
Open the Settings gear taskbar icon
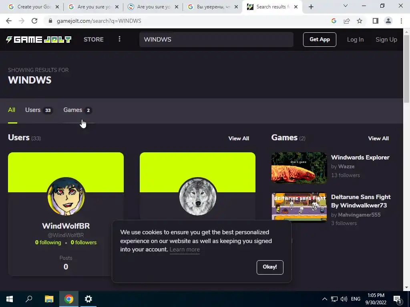tap(88, 299)
